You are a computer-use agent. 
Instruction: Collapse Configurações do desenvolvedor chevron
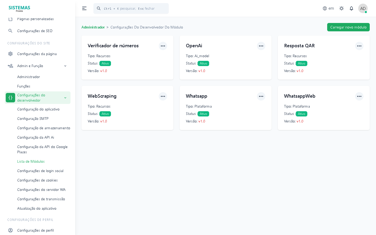pos(65,98)
